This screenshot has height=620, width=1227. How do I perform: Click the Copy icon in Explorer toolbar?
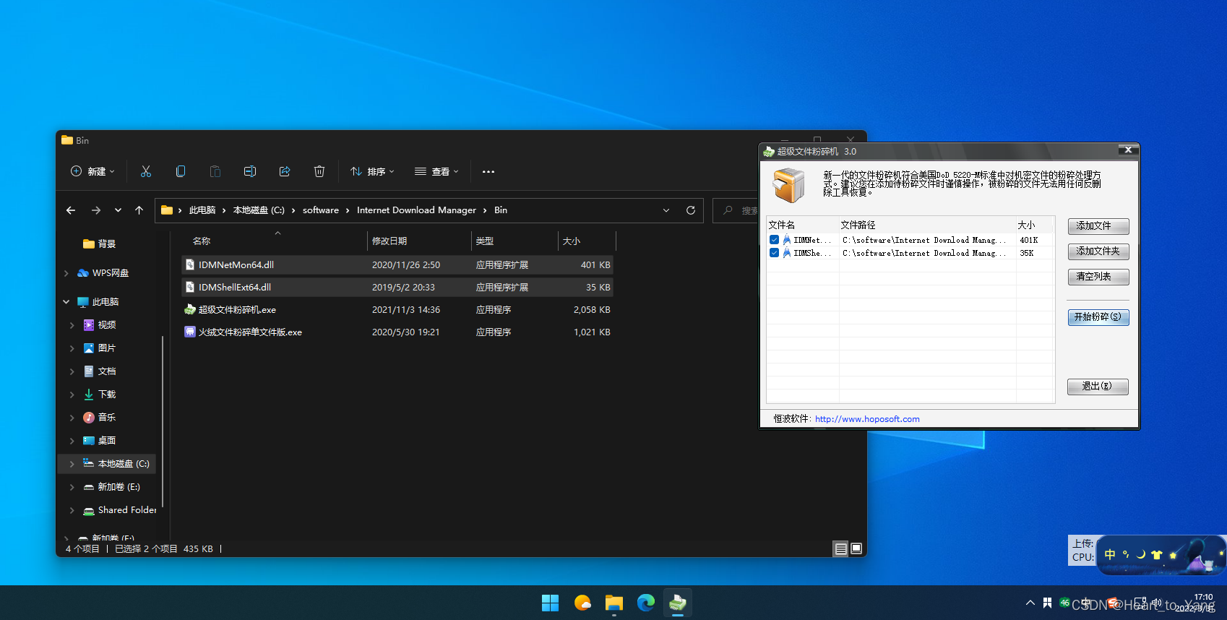[181, 171]
